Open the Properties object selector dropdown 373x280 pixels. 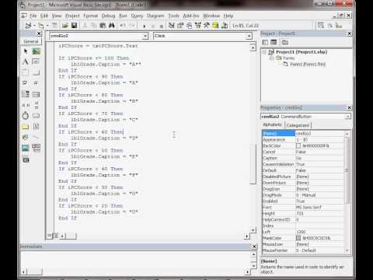coord(347,117)
